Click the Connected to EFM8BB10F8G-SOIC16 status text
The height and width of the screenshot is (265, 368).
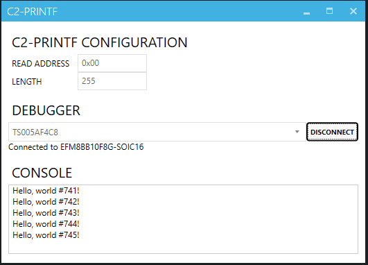76,147
